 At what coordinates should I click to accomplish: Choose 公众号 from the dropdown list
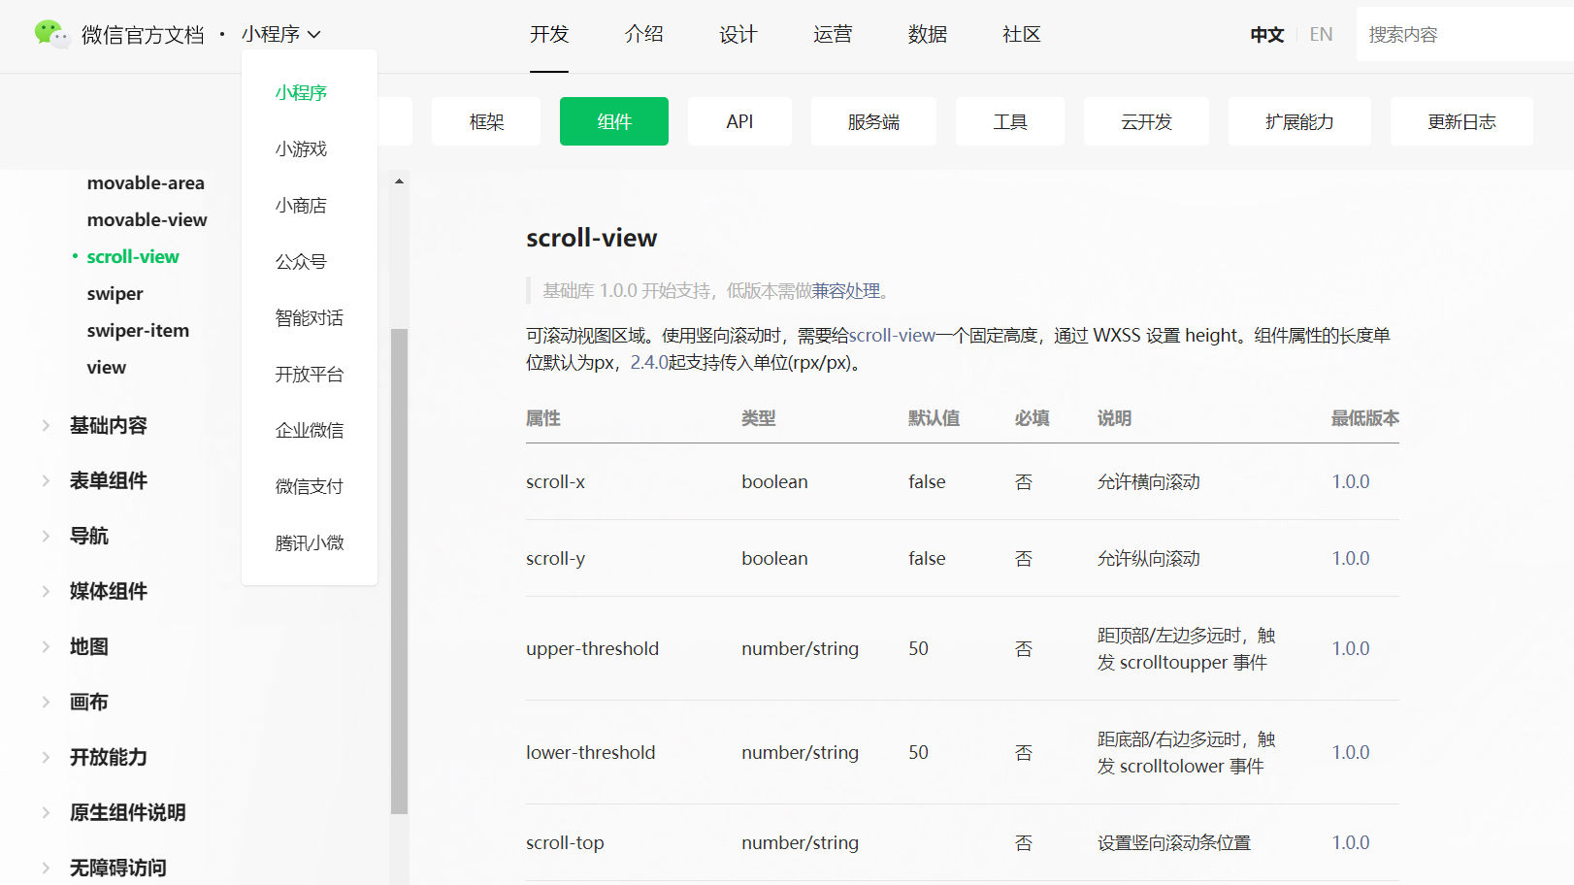pos(301,262)
